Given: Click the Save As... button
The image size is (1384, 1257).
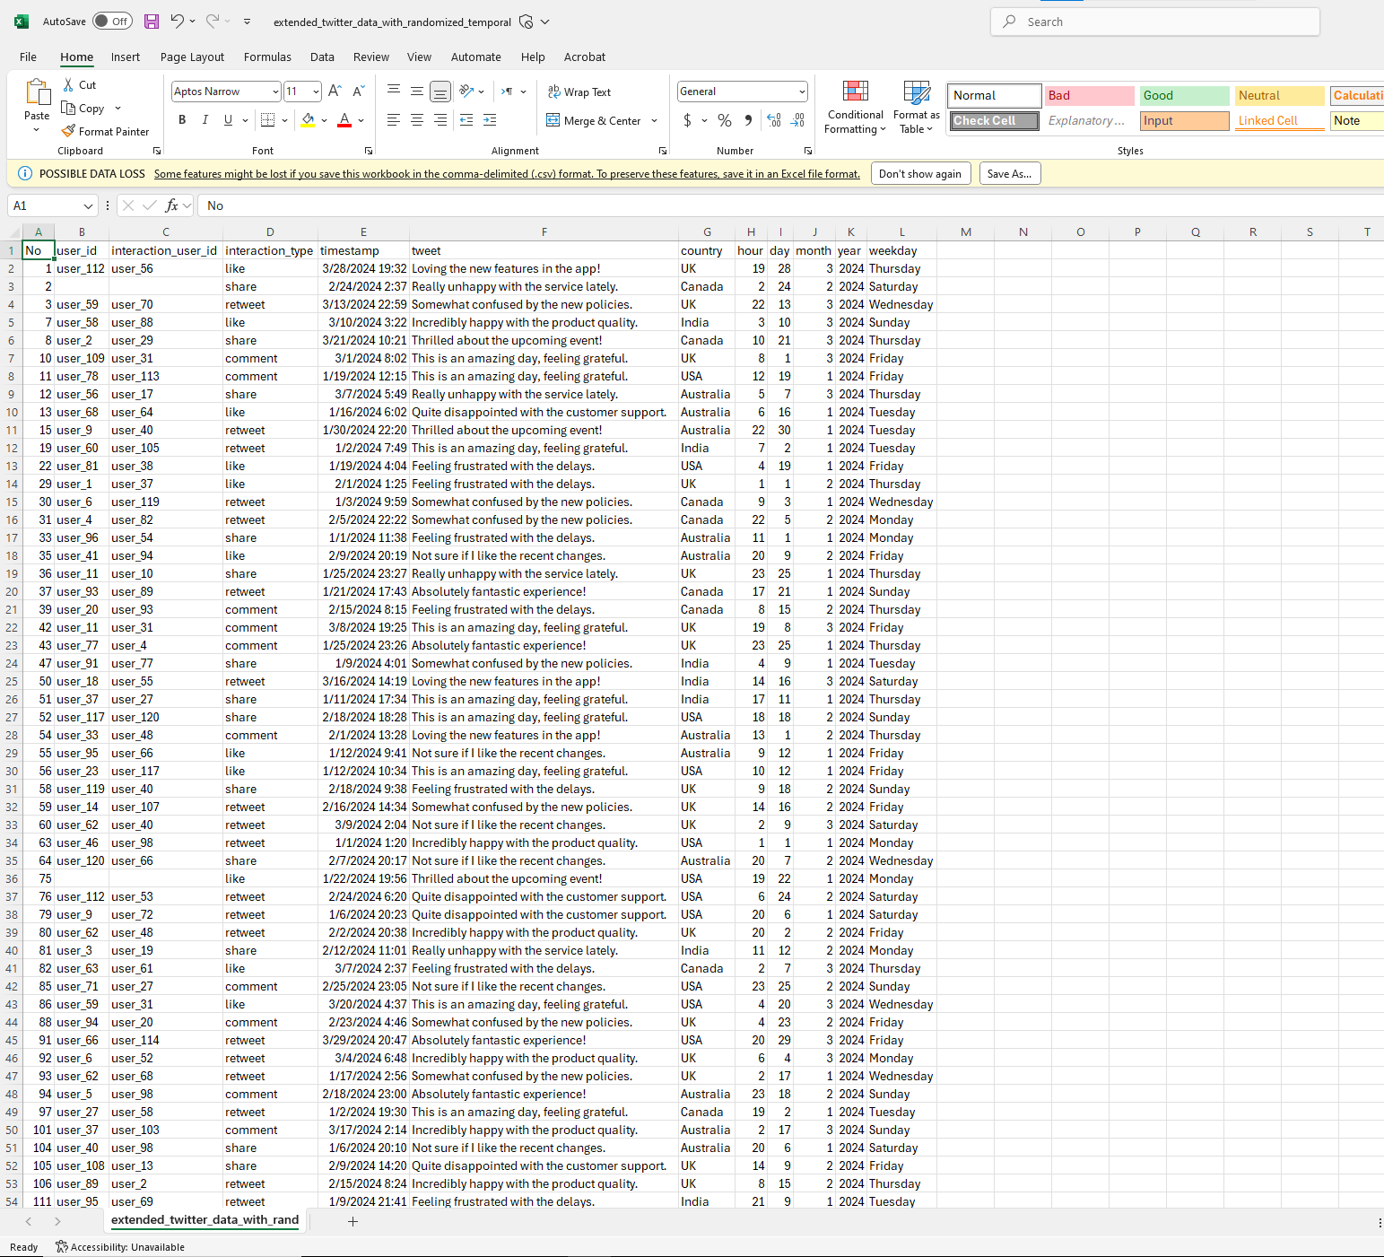Looking at the screenshot, I should click(1009, 174).
